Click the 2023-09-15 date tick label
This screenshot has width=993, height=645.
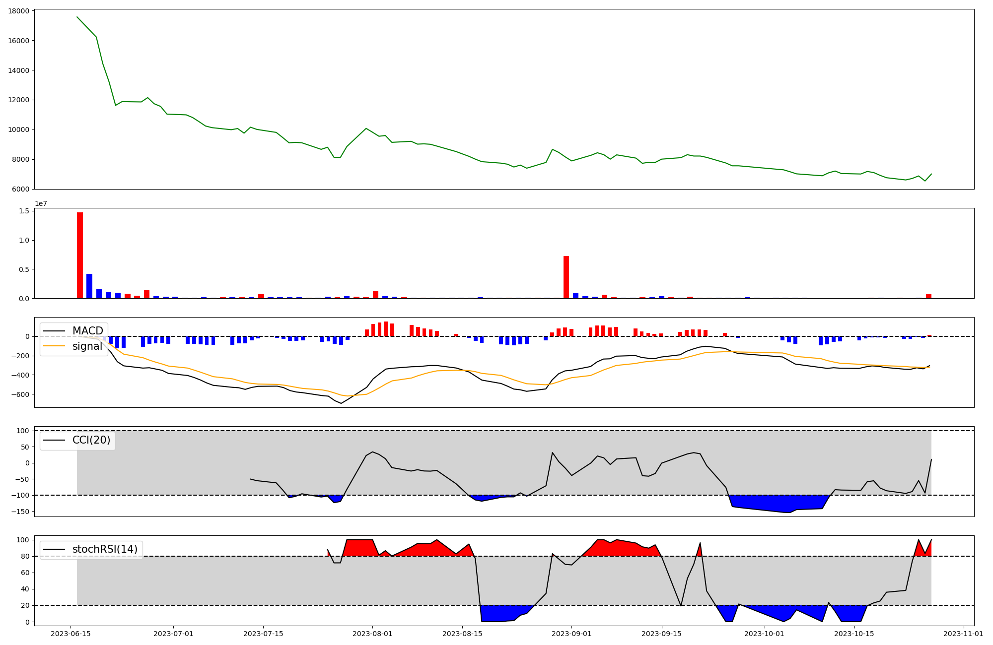(x=661, y=634)
